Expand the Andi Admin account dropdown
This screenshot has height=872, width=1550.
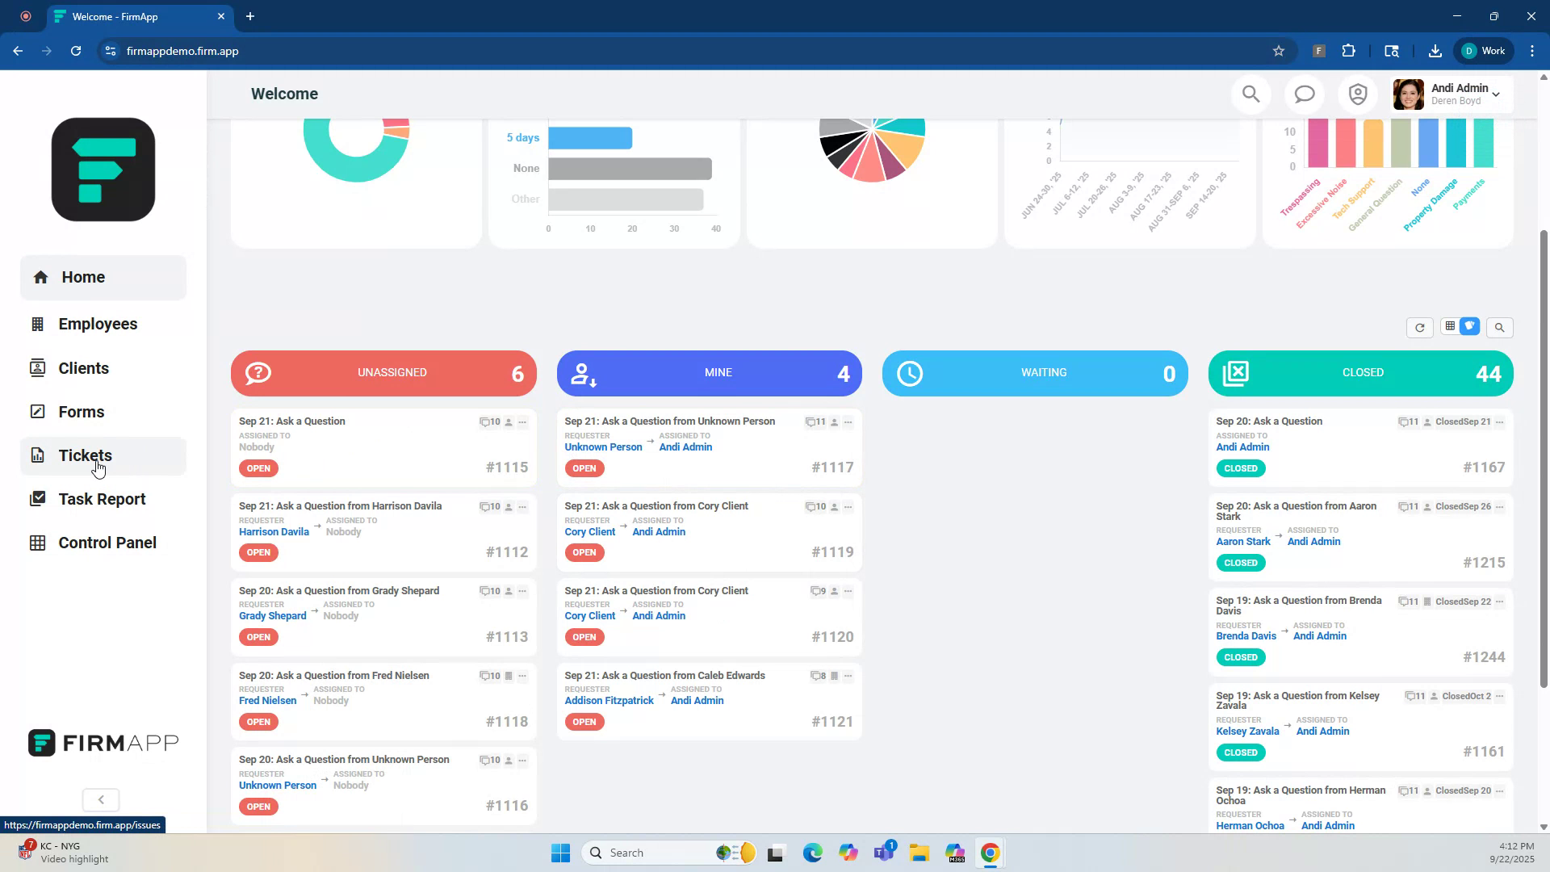(x=1497, y=94)
